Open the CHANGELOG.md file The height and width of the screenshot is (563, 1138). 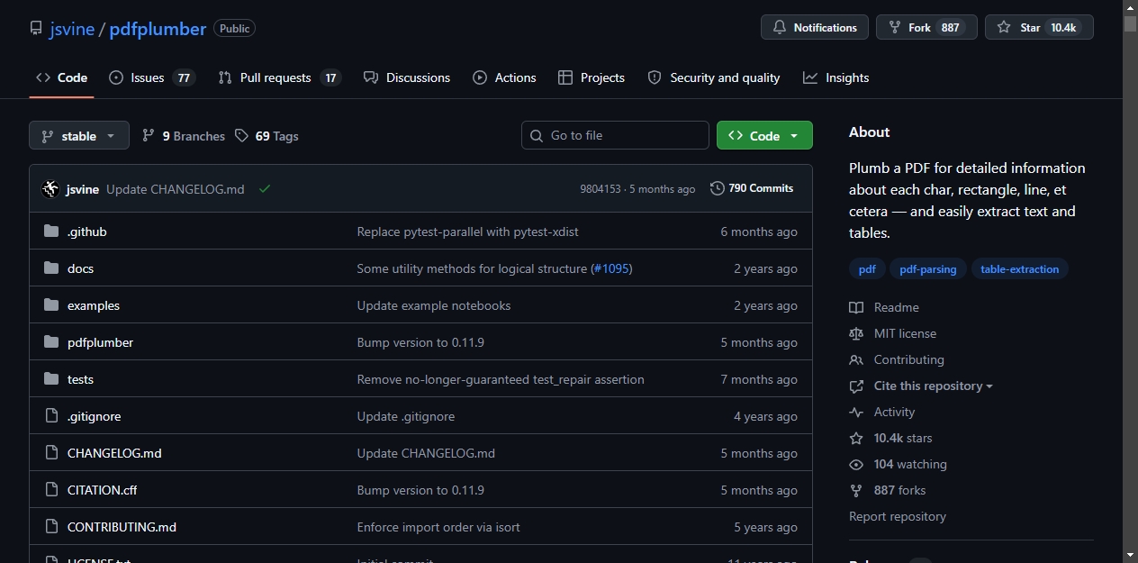[114, 453]
